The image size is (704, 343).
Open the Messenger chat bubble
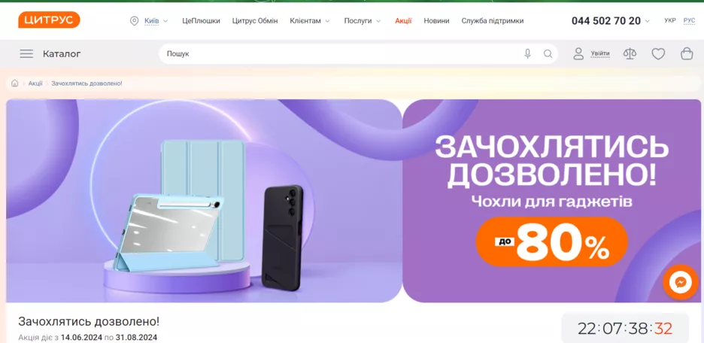(x=680, y=282)
